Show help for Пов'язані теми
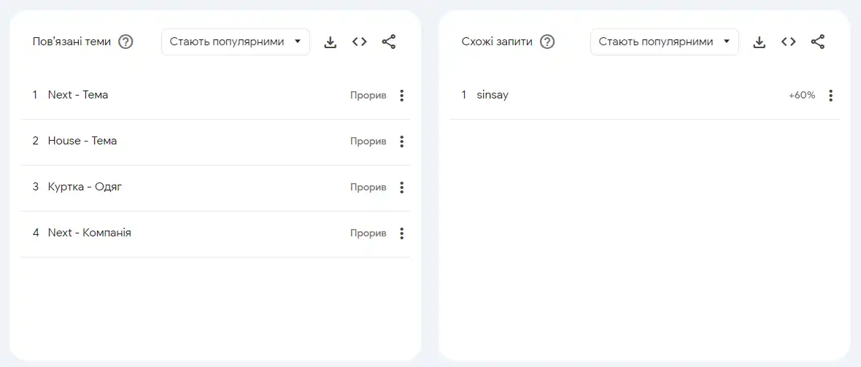861x367 pixels. pyautogui.click(x=126, y=42)
